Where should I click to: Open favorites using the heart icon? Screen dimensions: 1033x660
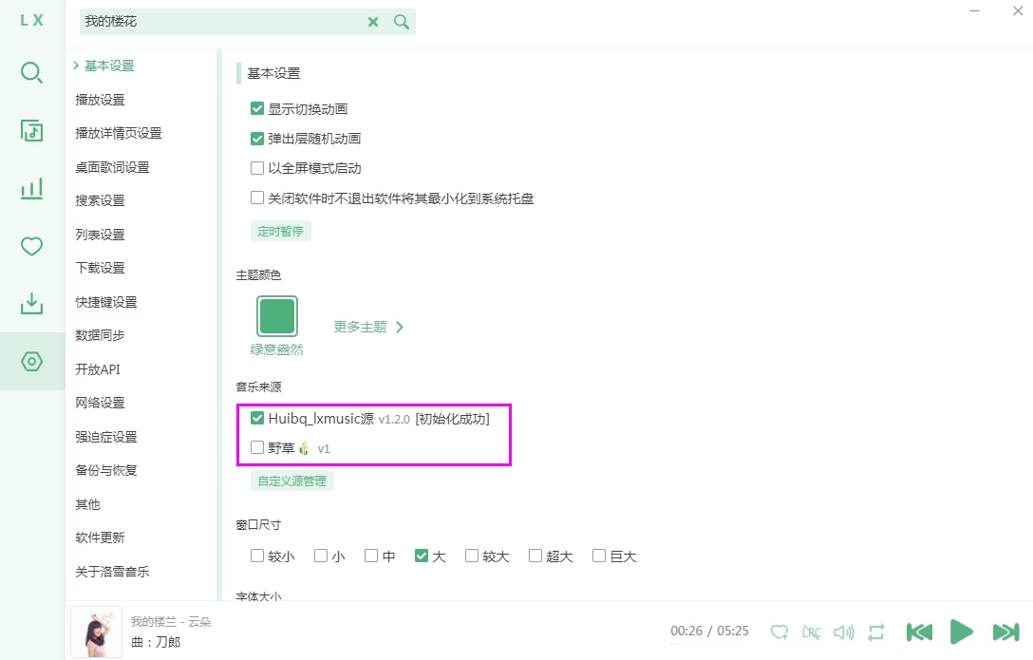click(31, 245)
